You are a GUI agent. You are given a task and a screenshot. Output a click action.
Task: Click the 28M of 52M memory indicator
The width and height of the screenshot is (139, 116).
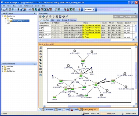(x=111, y=114)
